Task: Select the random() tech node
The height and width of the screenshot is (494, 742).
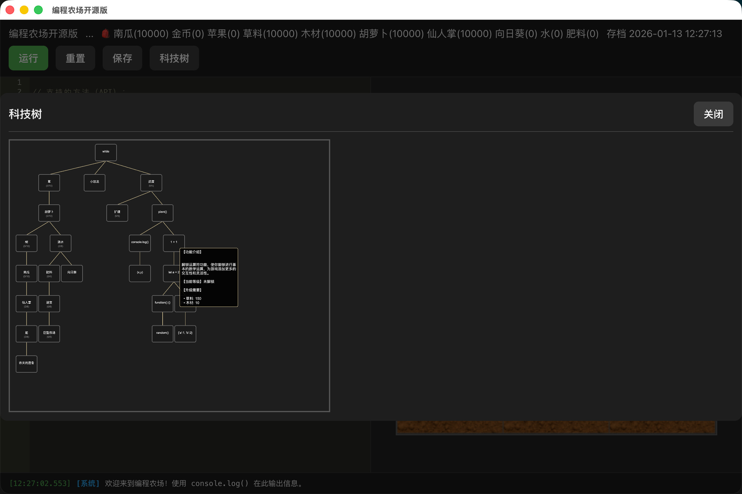Action: click(162, 333)
